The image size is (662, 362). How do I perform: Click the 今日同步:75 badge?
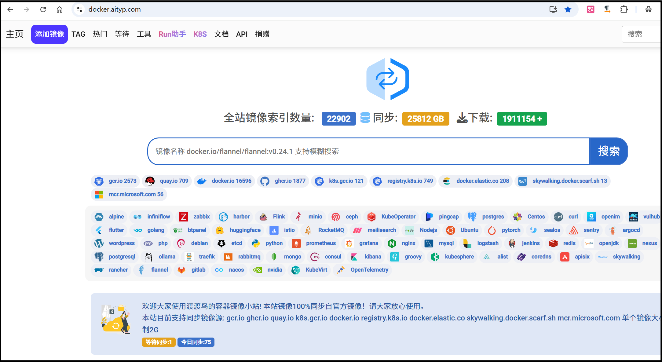coord(196,342)
